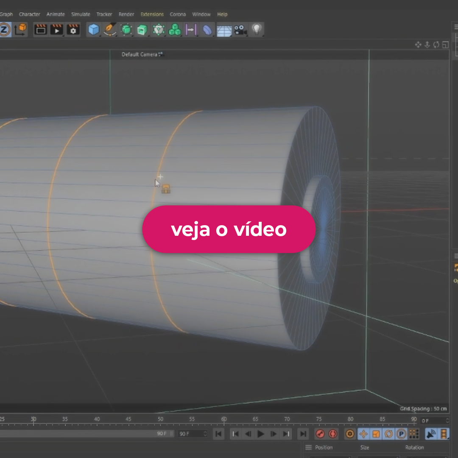Click the MoGraph Cloner icon
The image size is (458, 458).
[x=174, y=30]
